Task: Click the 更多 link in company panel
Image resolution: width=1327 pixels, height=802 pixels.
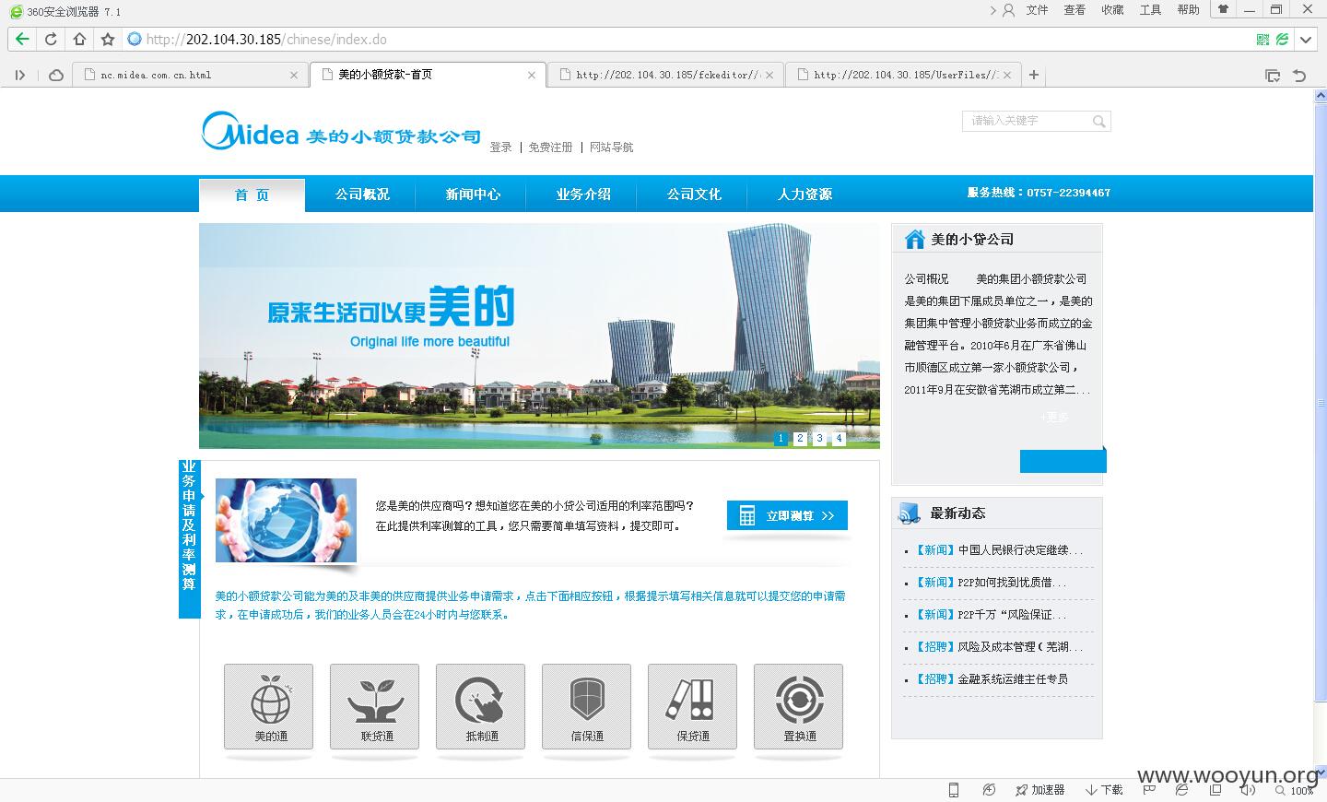Action: [x=1054, y=417]
